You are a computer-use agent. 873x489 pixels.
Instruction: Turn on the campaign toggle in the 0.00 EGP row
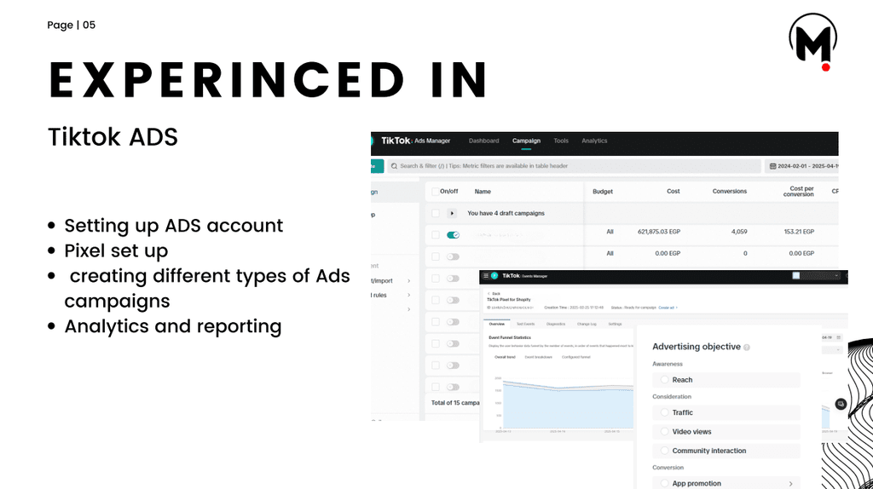tap(453, 256)
